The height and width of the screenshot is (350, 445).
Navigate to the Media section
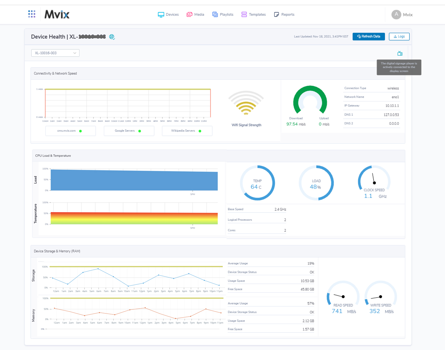point(199,14)
